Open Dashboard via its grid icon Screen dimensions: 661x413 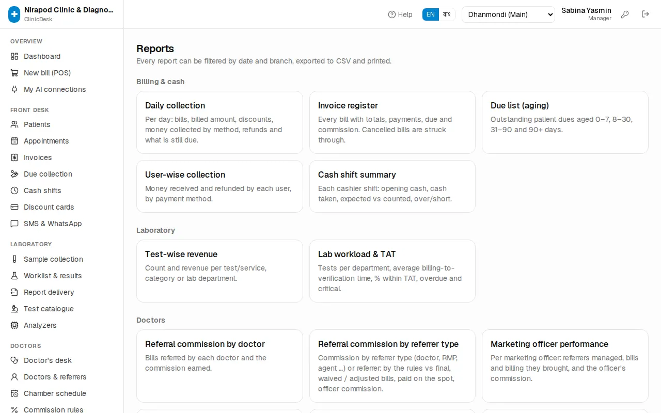click(14, 56)
